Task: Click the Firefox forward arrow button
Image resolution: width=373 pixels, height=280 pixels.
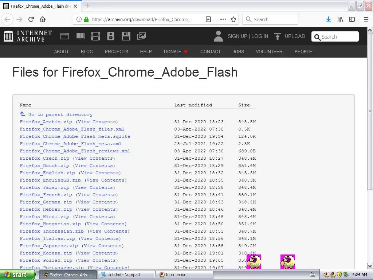Action: (19, 19)
